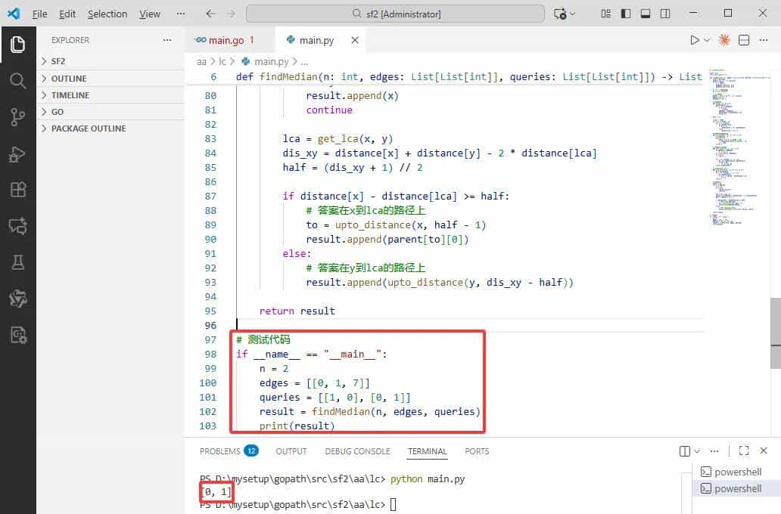Expand the SF2 folder section

(110, 61)
